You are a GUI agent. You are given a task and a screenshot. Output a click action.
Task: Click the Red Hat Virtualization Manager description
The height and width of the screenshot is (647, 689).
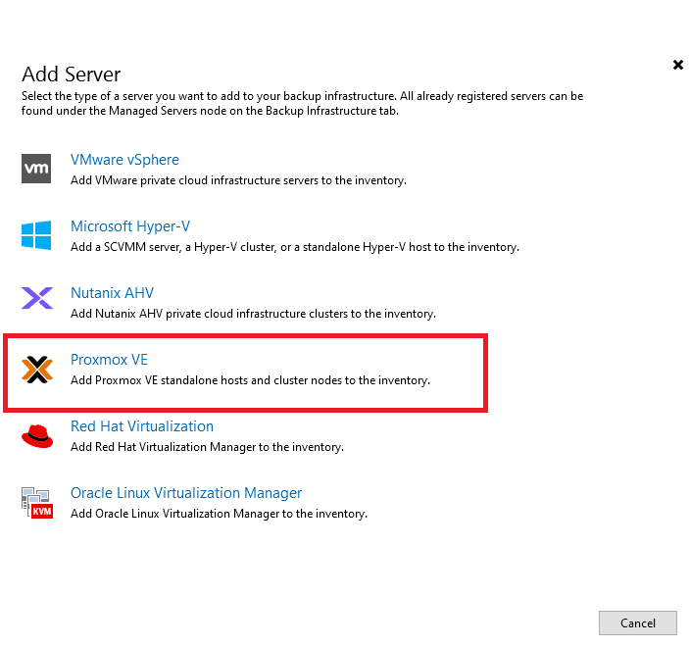[x=208, y=447]
